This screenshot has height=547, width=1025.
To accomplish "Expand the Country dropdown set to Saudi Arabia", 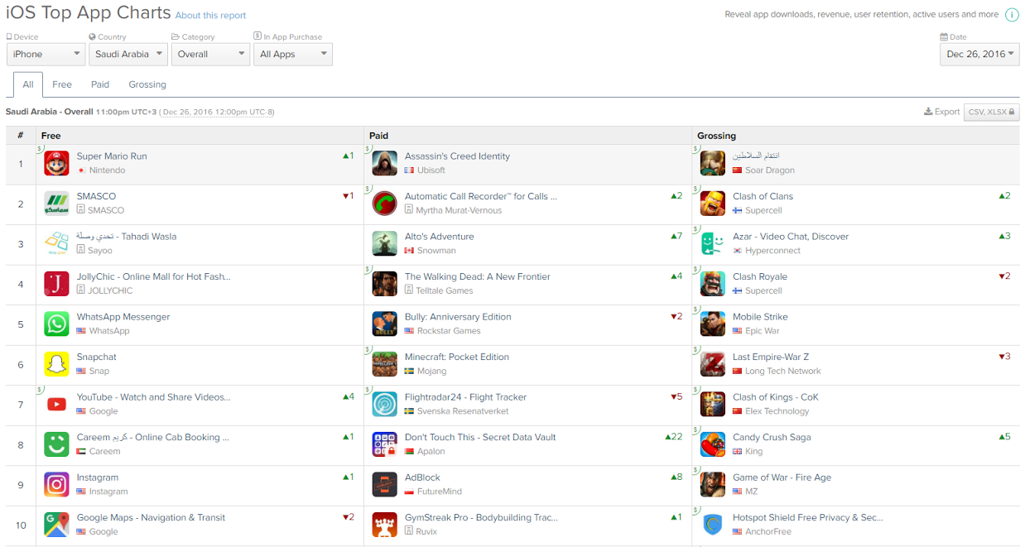I will click(x=128, y=55).
